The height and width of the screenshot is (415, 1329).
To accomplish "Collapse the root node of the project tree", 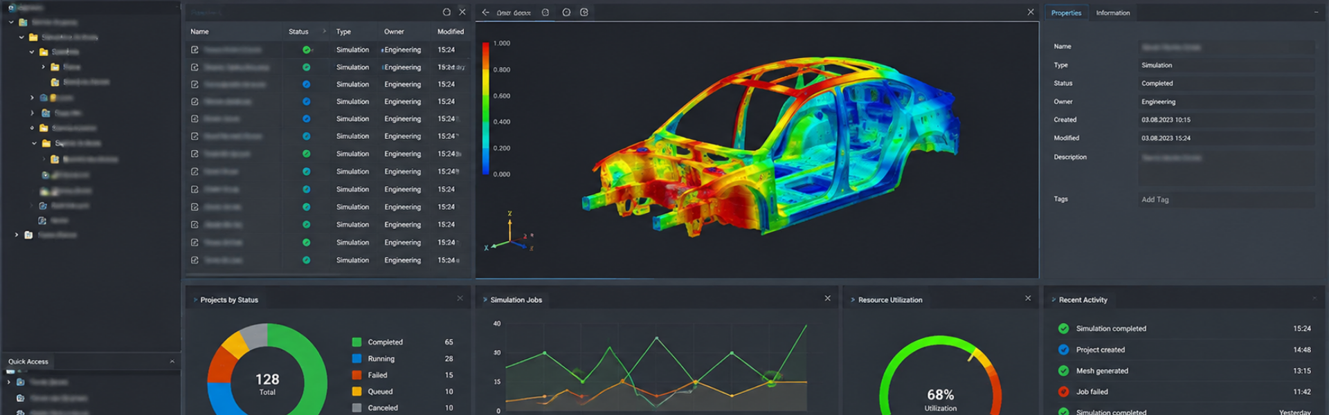I will (11, 22).
